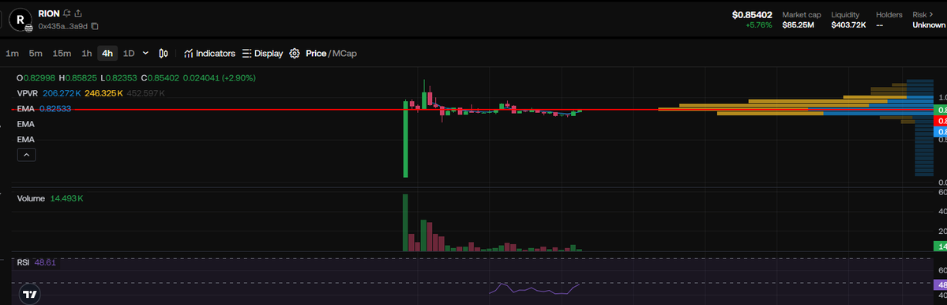Click the red price label on axis
Image resolution: width=947 pixels, height=305 pixels.
coord(940,121)
